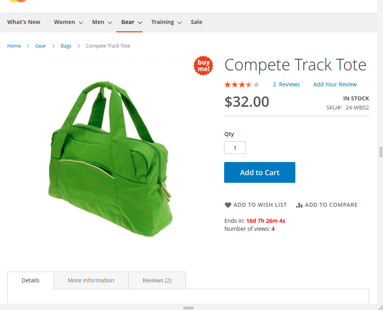
Task: Click the corner resize grip icon
Action: pyautogui.click(x=380, y=307)
